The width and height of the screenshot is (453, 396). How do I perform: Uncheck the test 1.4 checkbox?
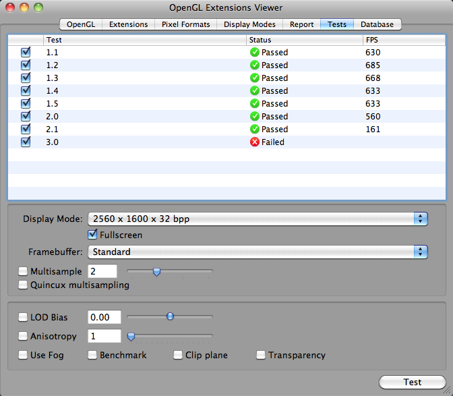point(26,90)
